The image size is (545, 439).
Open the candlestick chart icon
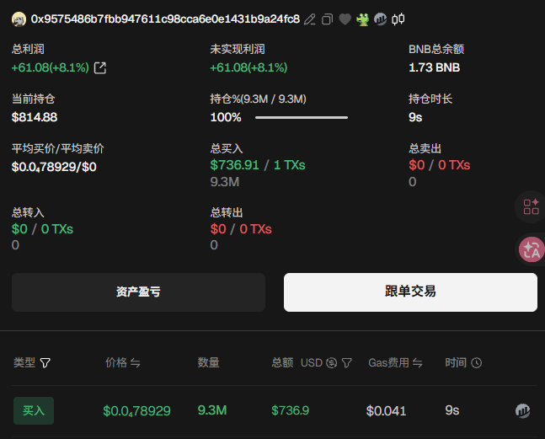(x=398, y=19)
